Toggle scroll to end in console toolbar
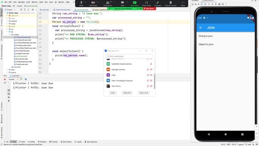Screen dimensions: 259x146 point(9,94)
